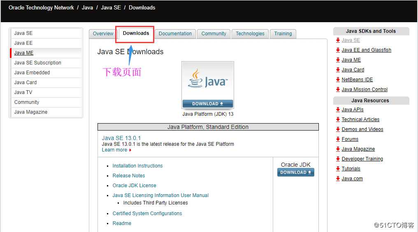Click the Java Platform (JDK) 13 caption

[208, 114]
